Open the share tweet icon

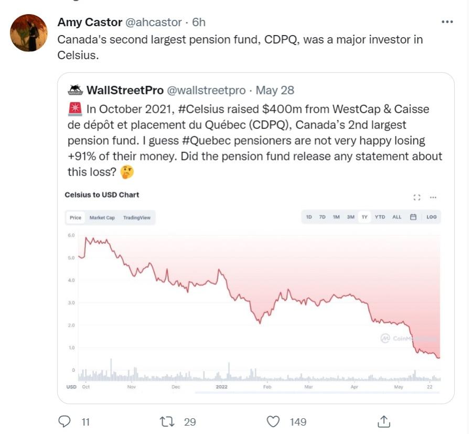point(383,421)
